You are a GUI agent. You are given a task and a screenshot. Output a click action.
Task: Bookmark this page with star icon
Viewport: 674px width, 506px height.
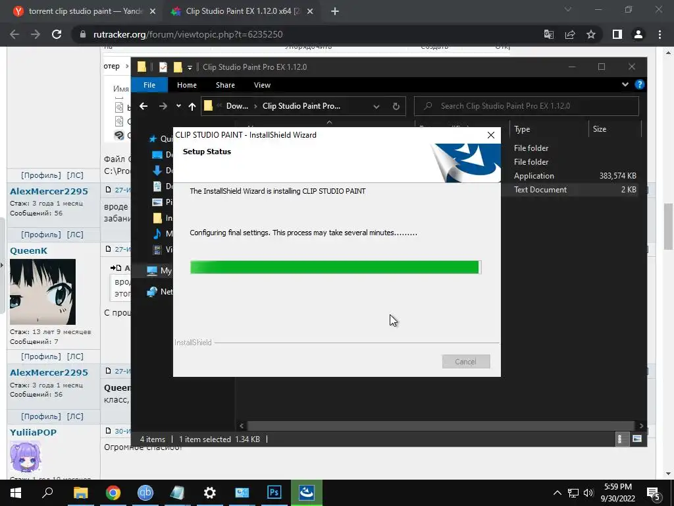click(x=591, y=34)
